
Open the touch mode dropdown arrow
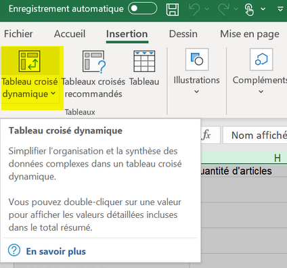click(x=263, y=9)
